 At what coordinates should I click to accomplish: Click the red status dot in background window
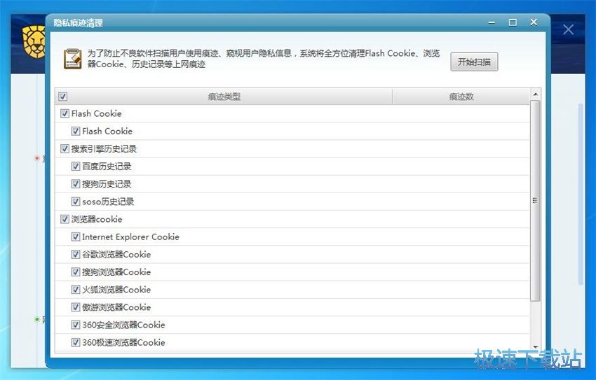[37, 157]
